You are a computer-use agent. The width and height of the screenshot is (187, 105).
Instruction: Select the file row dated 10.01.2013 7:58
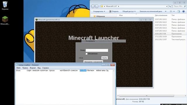pos(170,34)
